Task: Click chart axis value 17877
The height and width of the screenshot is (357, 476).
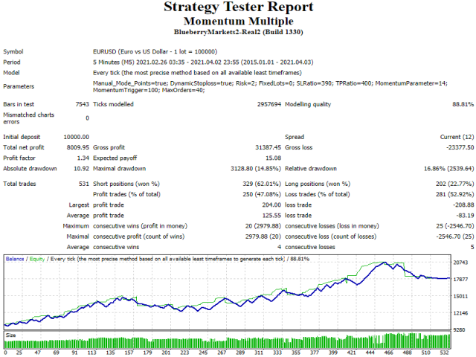Action: (460, 280)
